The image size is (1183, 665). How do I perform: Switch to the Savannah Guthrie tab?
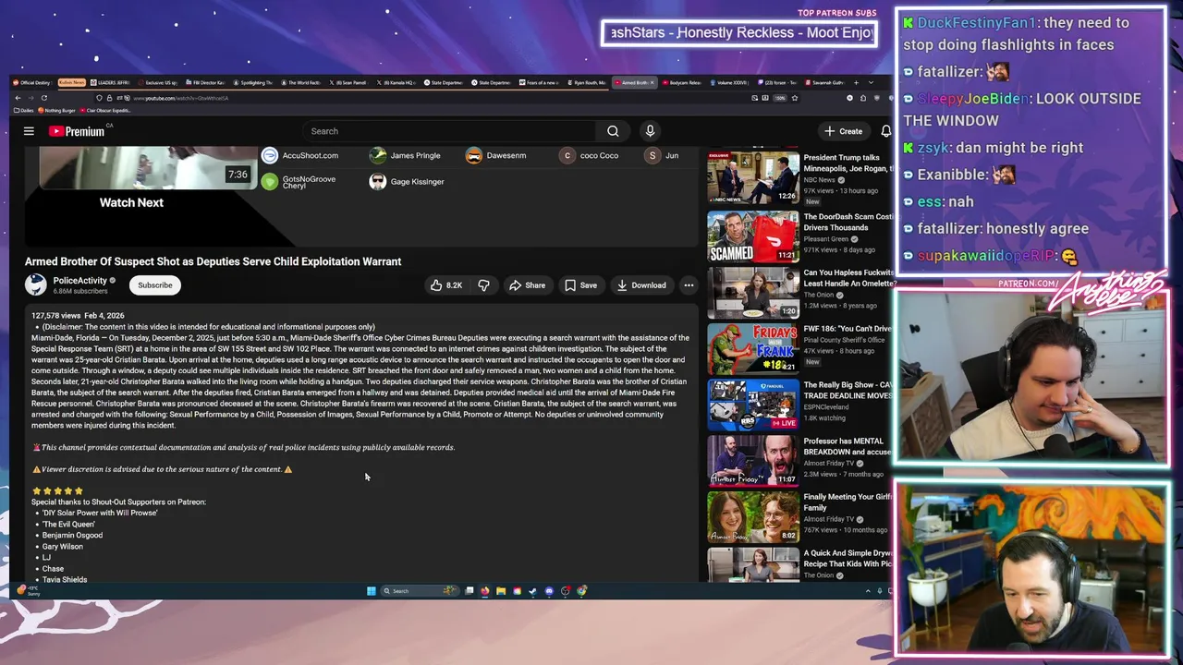[824, 83]
